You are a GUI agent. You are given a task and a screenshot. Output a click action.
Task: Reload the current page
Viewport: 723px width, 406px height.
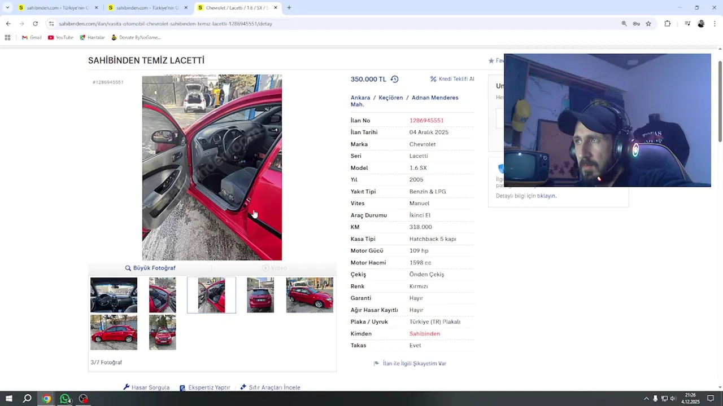pos(35,24)
